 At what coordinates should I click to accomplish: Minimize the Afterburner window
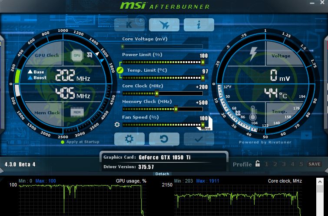coord(312,3)
